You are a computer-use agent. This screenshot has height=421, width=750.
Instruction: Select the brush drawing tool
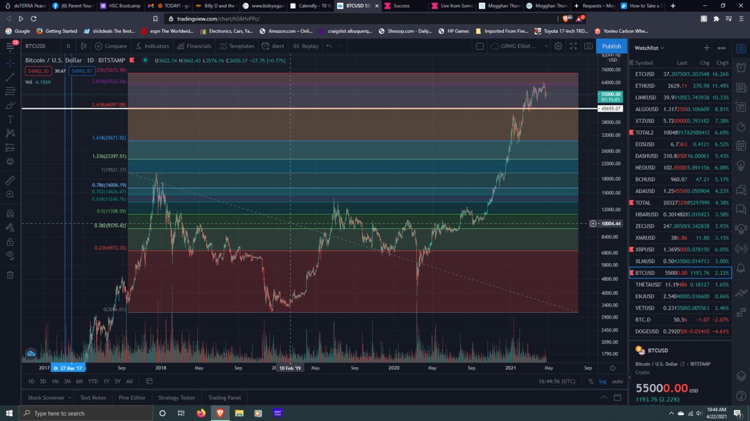click(10, 105)
